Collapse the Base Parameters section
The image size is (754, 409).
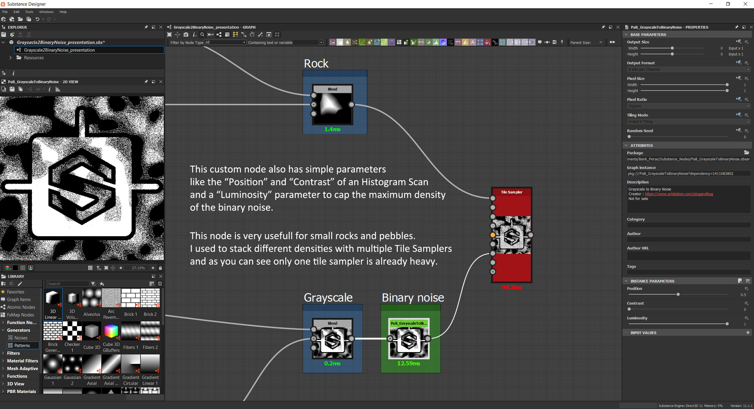click(626, 35)
